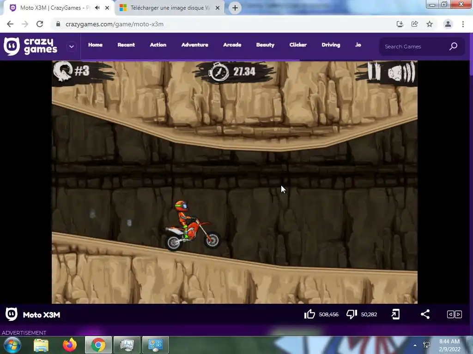Image resolution: width=473 pixels, height=354 pixels.
Task: Open the Driving games category
Action: coord(331,45)
